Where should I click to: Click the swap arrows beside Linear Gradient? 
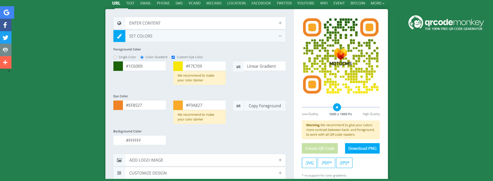[238, 66]
